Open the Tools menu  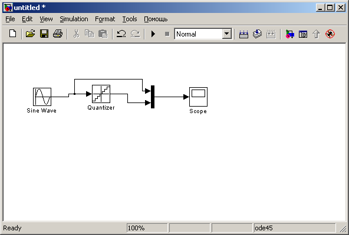(130, 19)
